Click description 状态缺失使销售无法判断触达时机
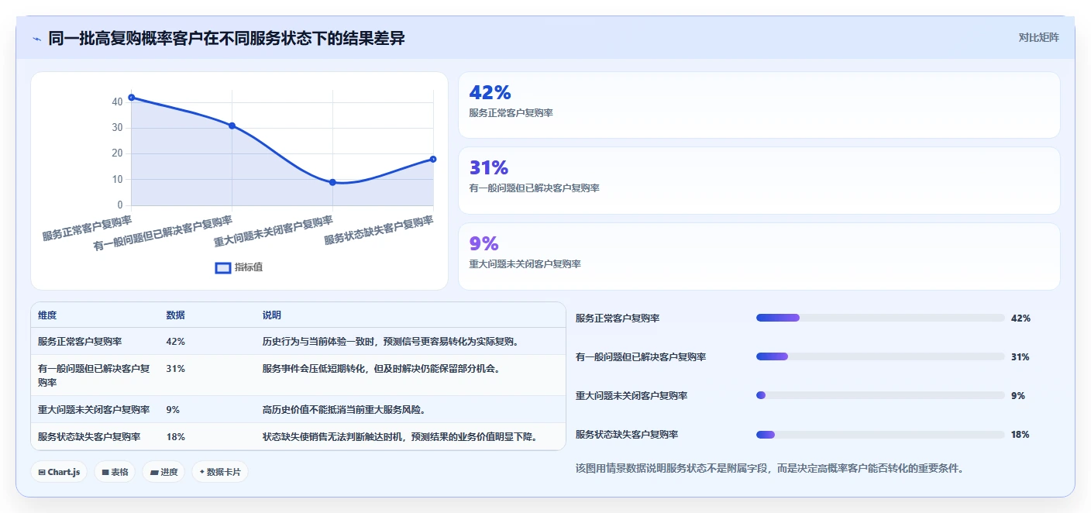 pos(400,436)
